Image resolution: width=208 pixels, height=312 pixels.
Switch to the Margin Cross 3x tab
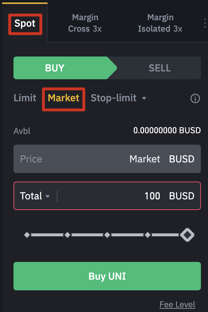(x=85, y=23)
